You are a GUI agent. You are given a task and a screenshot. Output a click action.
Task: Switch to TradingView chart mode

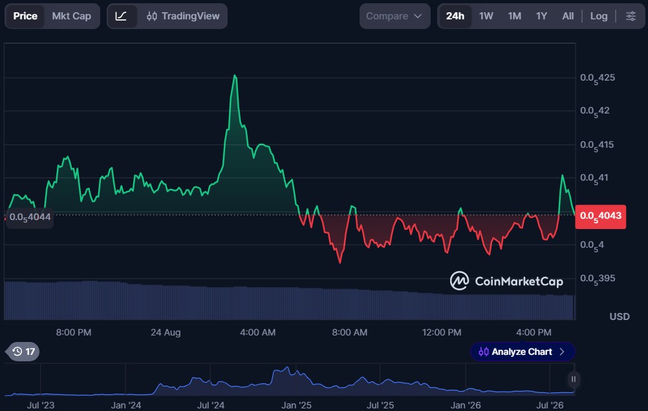coord(183,16)
